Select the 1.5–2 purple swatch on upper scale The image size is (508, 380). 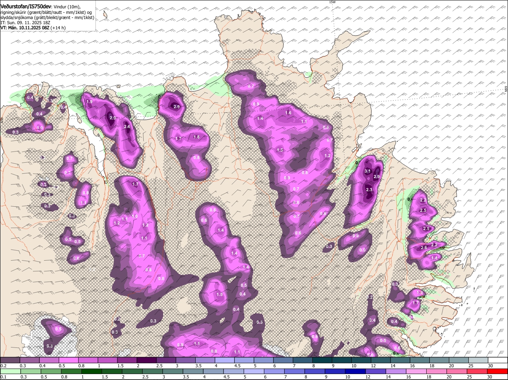point(128,360)
